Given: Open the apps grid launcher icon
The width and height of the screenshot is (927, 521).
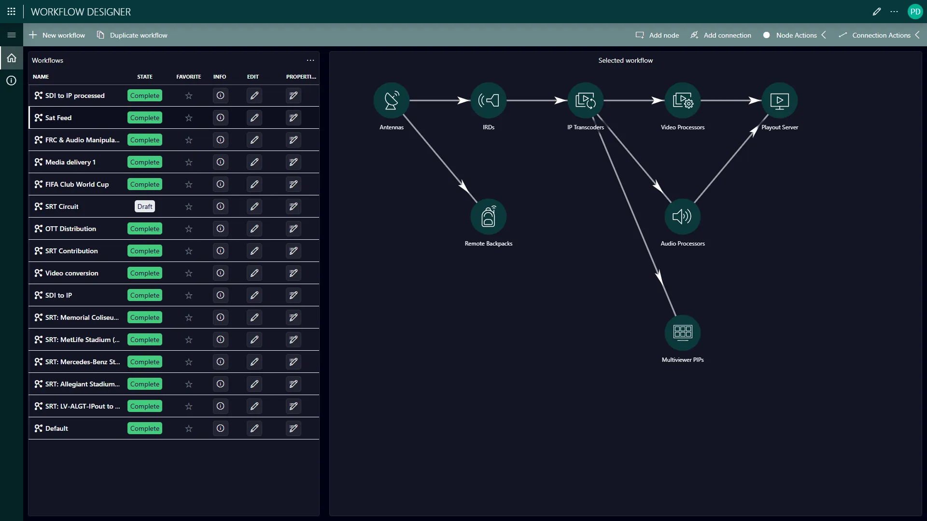Looking at the screenshot, I should pyautogui.click(x=12, y=12).
